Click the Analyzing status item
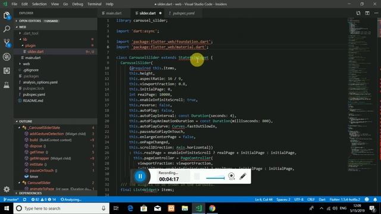 [71, 200]
